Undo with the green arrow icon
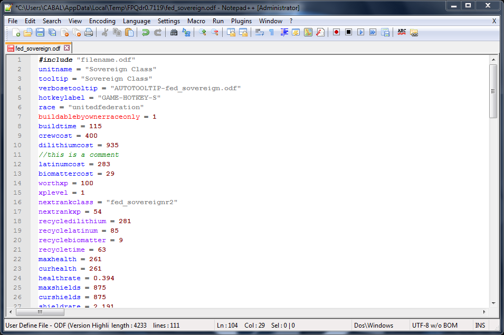Image resolution: width=504 pixels, height=335 pixels. 145,32
